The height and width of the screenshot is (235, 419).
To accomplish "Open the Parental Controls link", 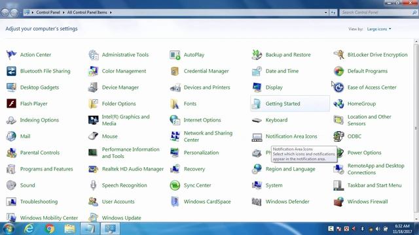I will [40, 153].
